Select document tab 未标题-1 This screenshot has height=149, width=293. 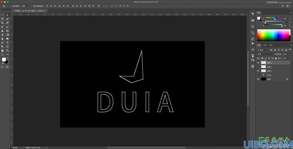[x=30, y=11]
